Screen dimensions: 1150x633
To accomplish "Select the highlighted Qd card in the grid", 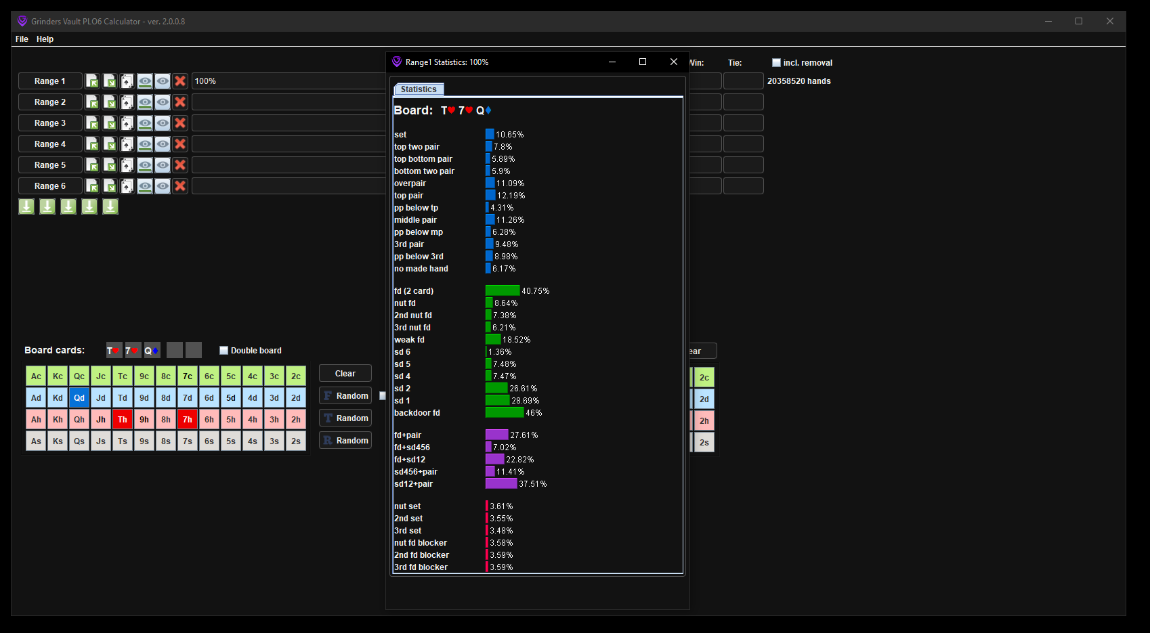I will tap(79, 398).
